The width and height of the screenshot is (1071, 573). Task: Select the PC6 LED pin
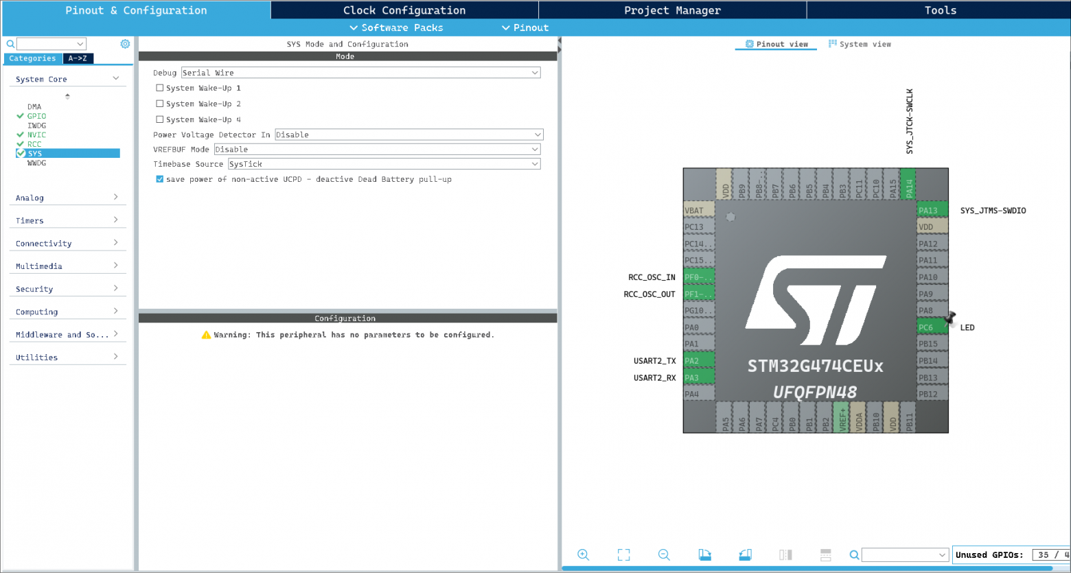click(932, 327)
